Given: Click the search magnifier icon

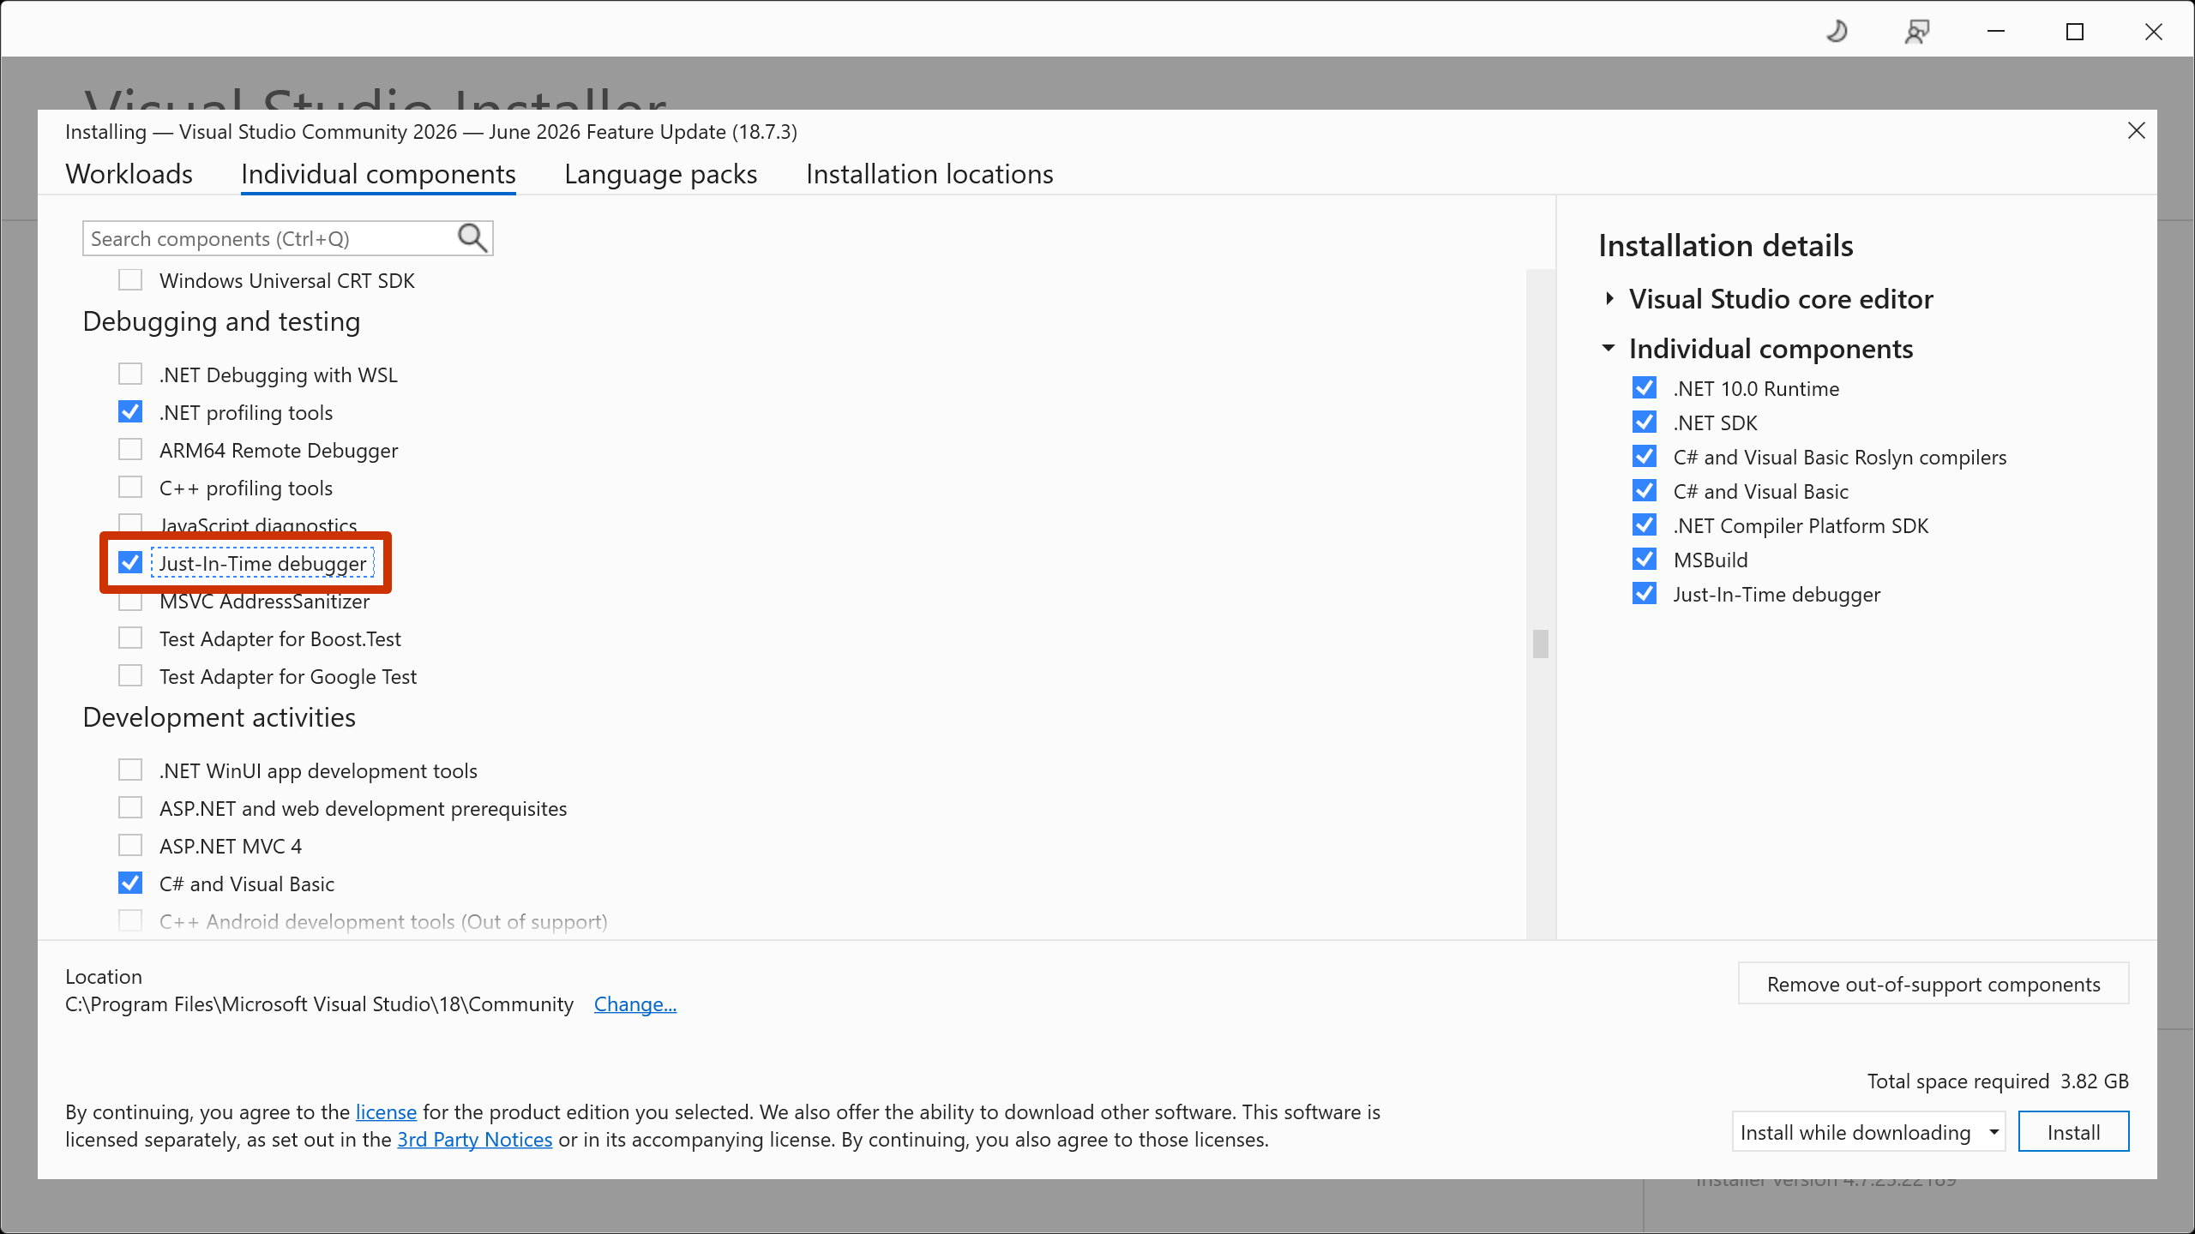Looking at the screenshot, I should tap(472, 238).
